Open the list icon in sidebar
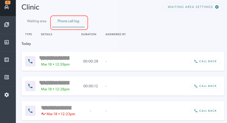This screenshot has width=227, height=123. 7,77
